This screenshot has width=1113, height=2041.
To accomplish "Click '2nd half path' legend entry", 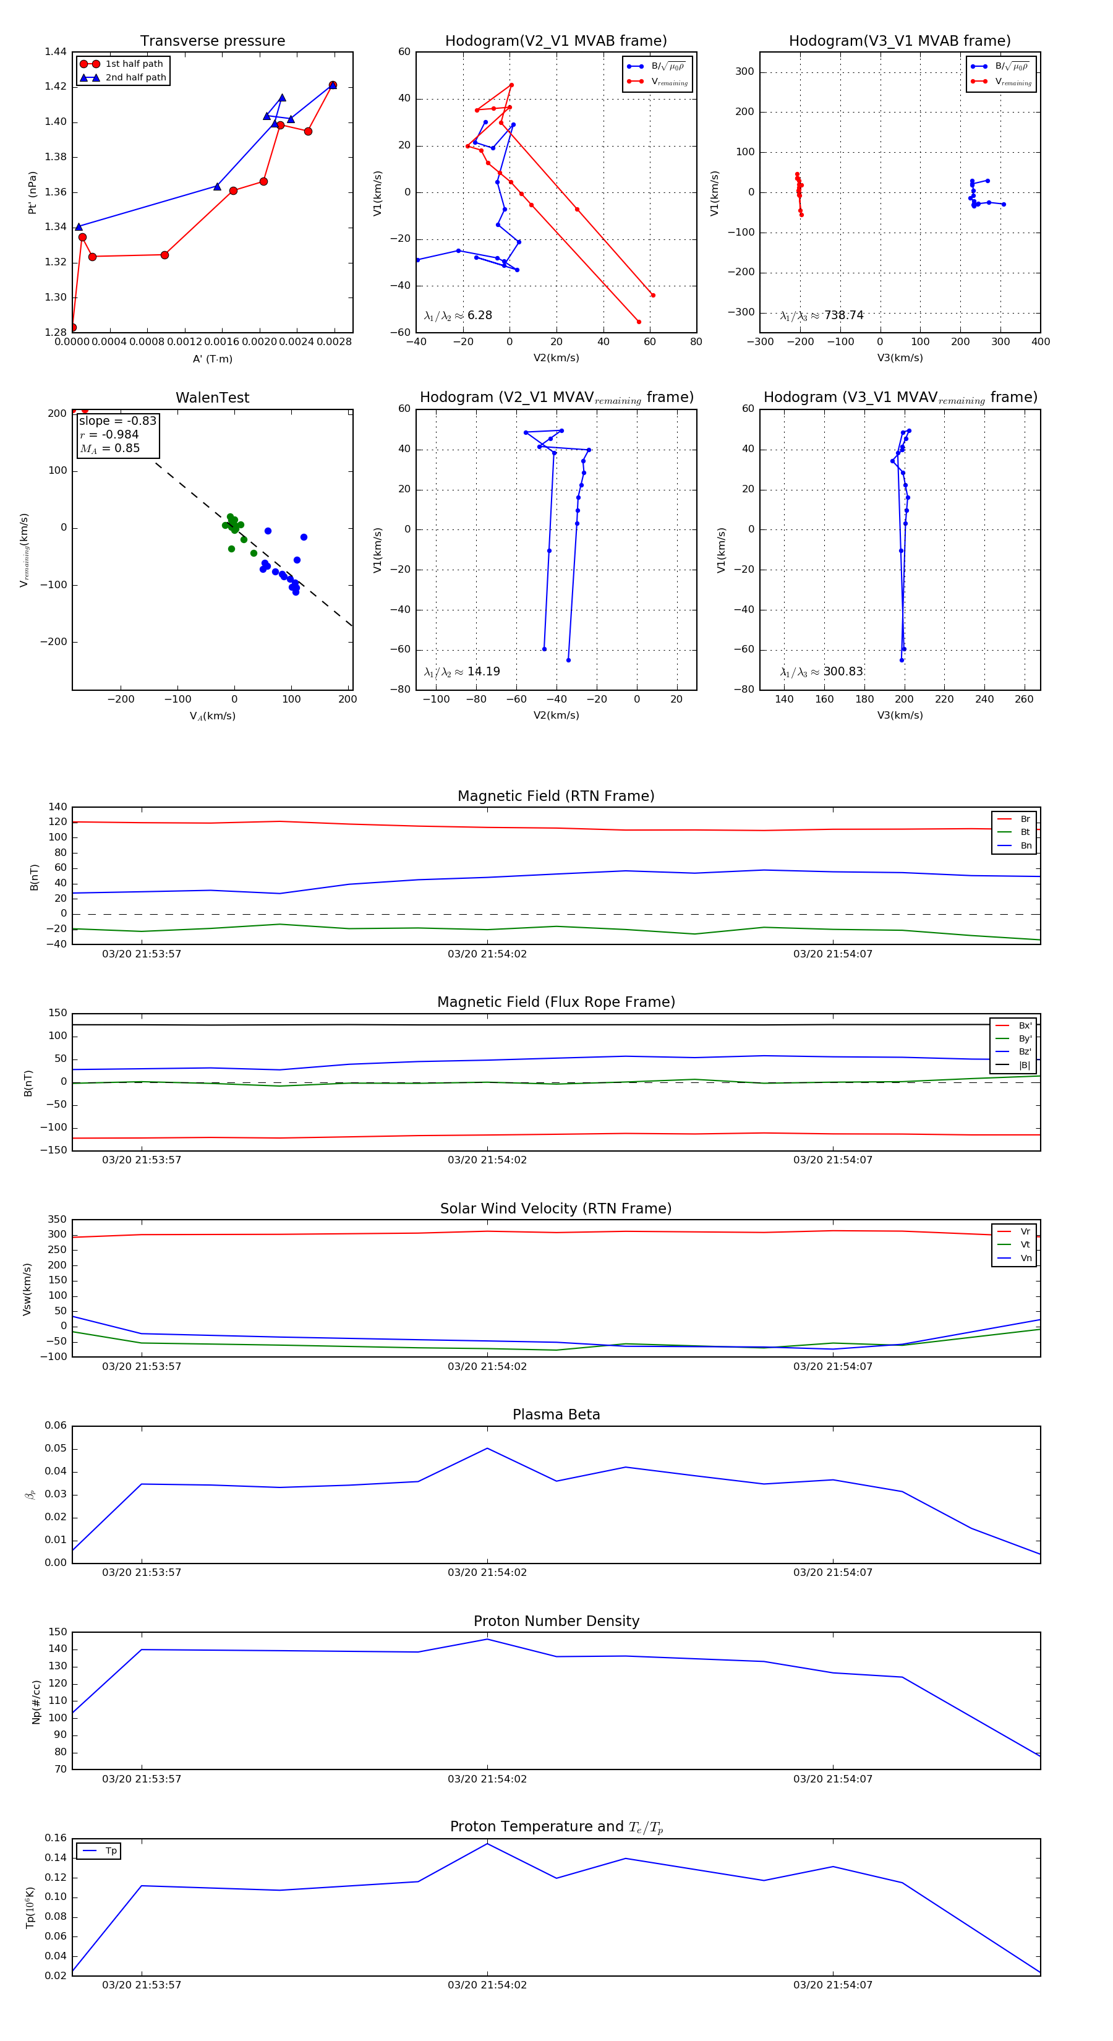I will click(x=123, y=78).
